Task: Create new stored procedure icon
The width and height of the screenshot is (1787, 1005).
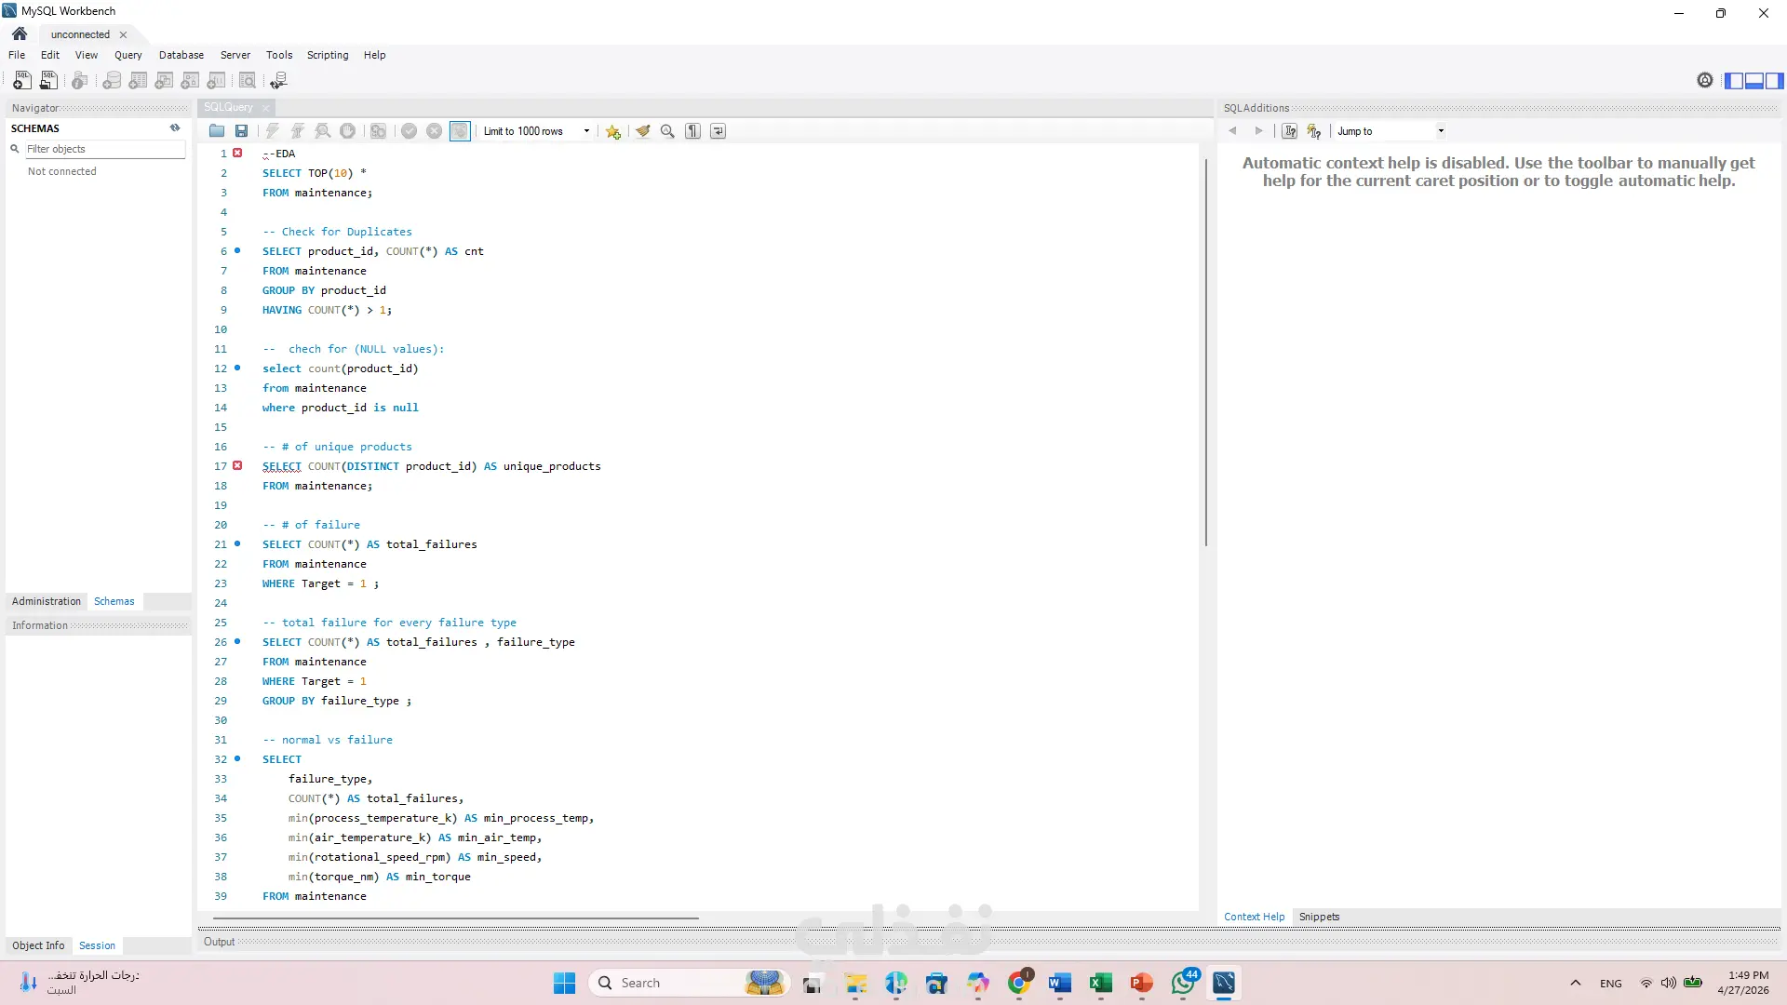Action: 191,81
